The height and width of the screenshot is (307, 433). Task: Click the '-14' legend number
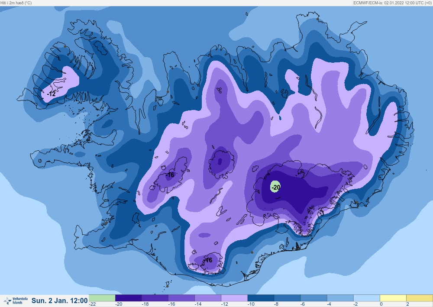pos(198,304)
